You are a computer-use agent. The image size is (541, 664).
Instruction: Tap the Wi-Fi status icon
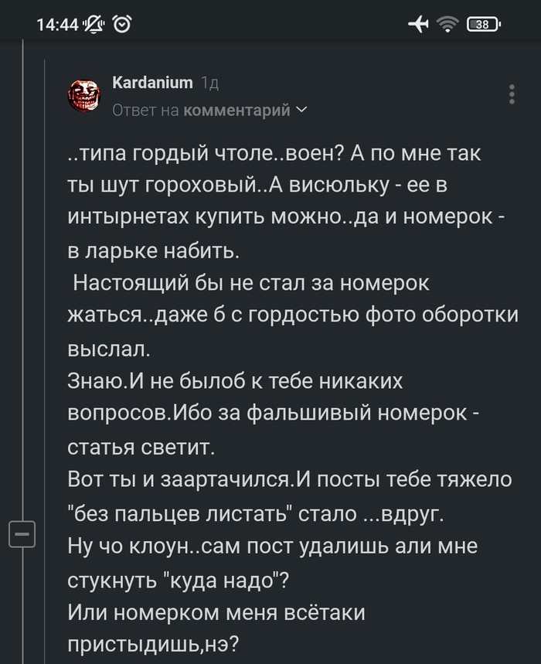point(447,25)
